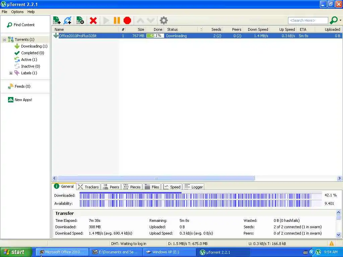Switch to E:\Documents and Se... taskbar window
Viewport: 343px width, 257px height.
click(116, 252)
